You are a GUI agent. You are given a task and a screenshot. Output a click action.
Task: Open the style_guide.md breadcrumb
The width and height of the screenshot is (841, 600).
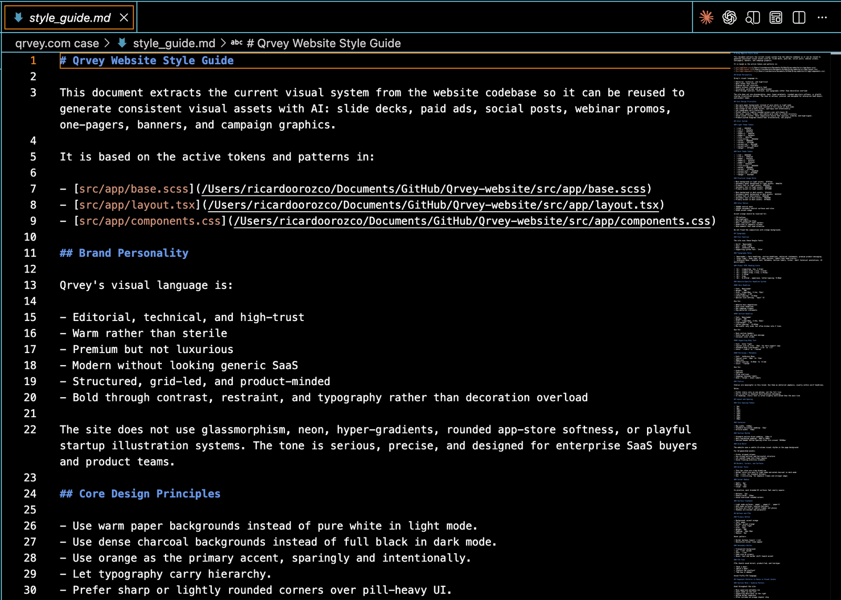pos(174,44)
